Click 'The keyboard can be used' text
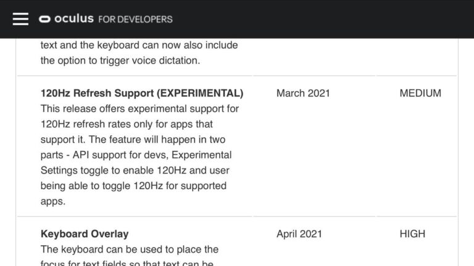Screen dimensions: 474x266 130,249
